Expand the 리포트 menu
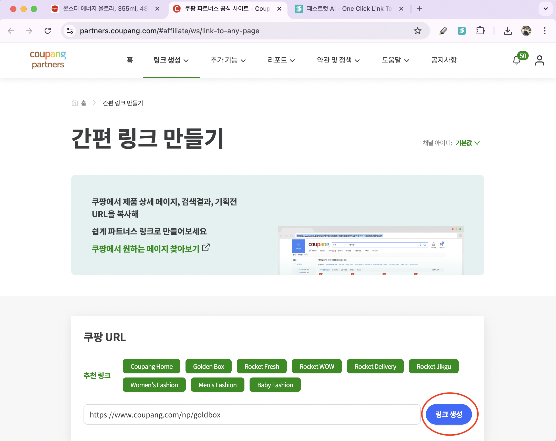The height and width of the screenshot is (441, 556). click(281, 60)
